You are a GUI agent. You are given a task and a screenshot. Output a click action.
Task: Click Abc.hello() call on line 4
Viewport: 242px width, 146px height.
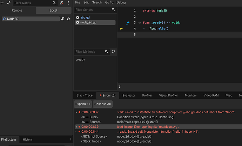tap(159, 29)
